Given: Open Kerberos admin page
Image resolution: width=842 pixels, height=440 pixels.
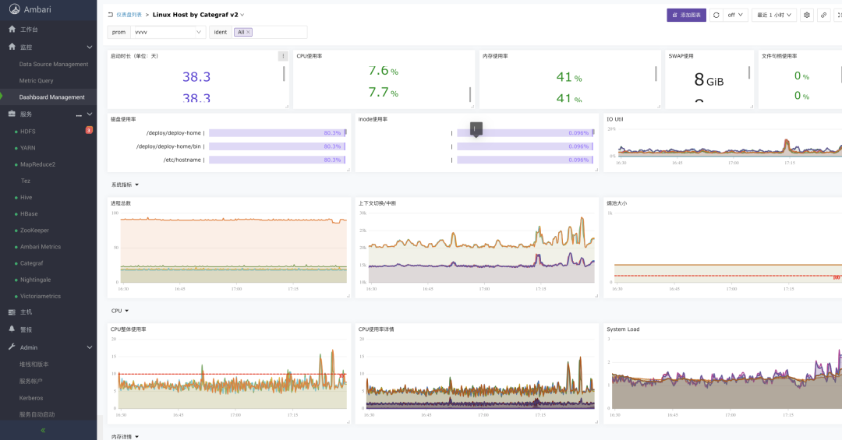Looking at the screenshot, I should (x=31, y=398).
